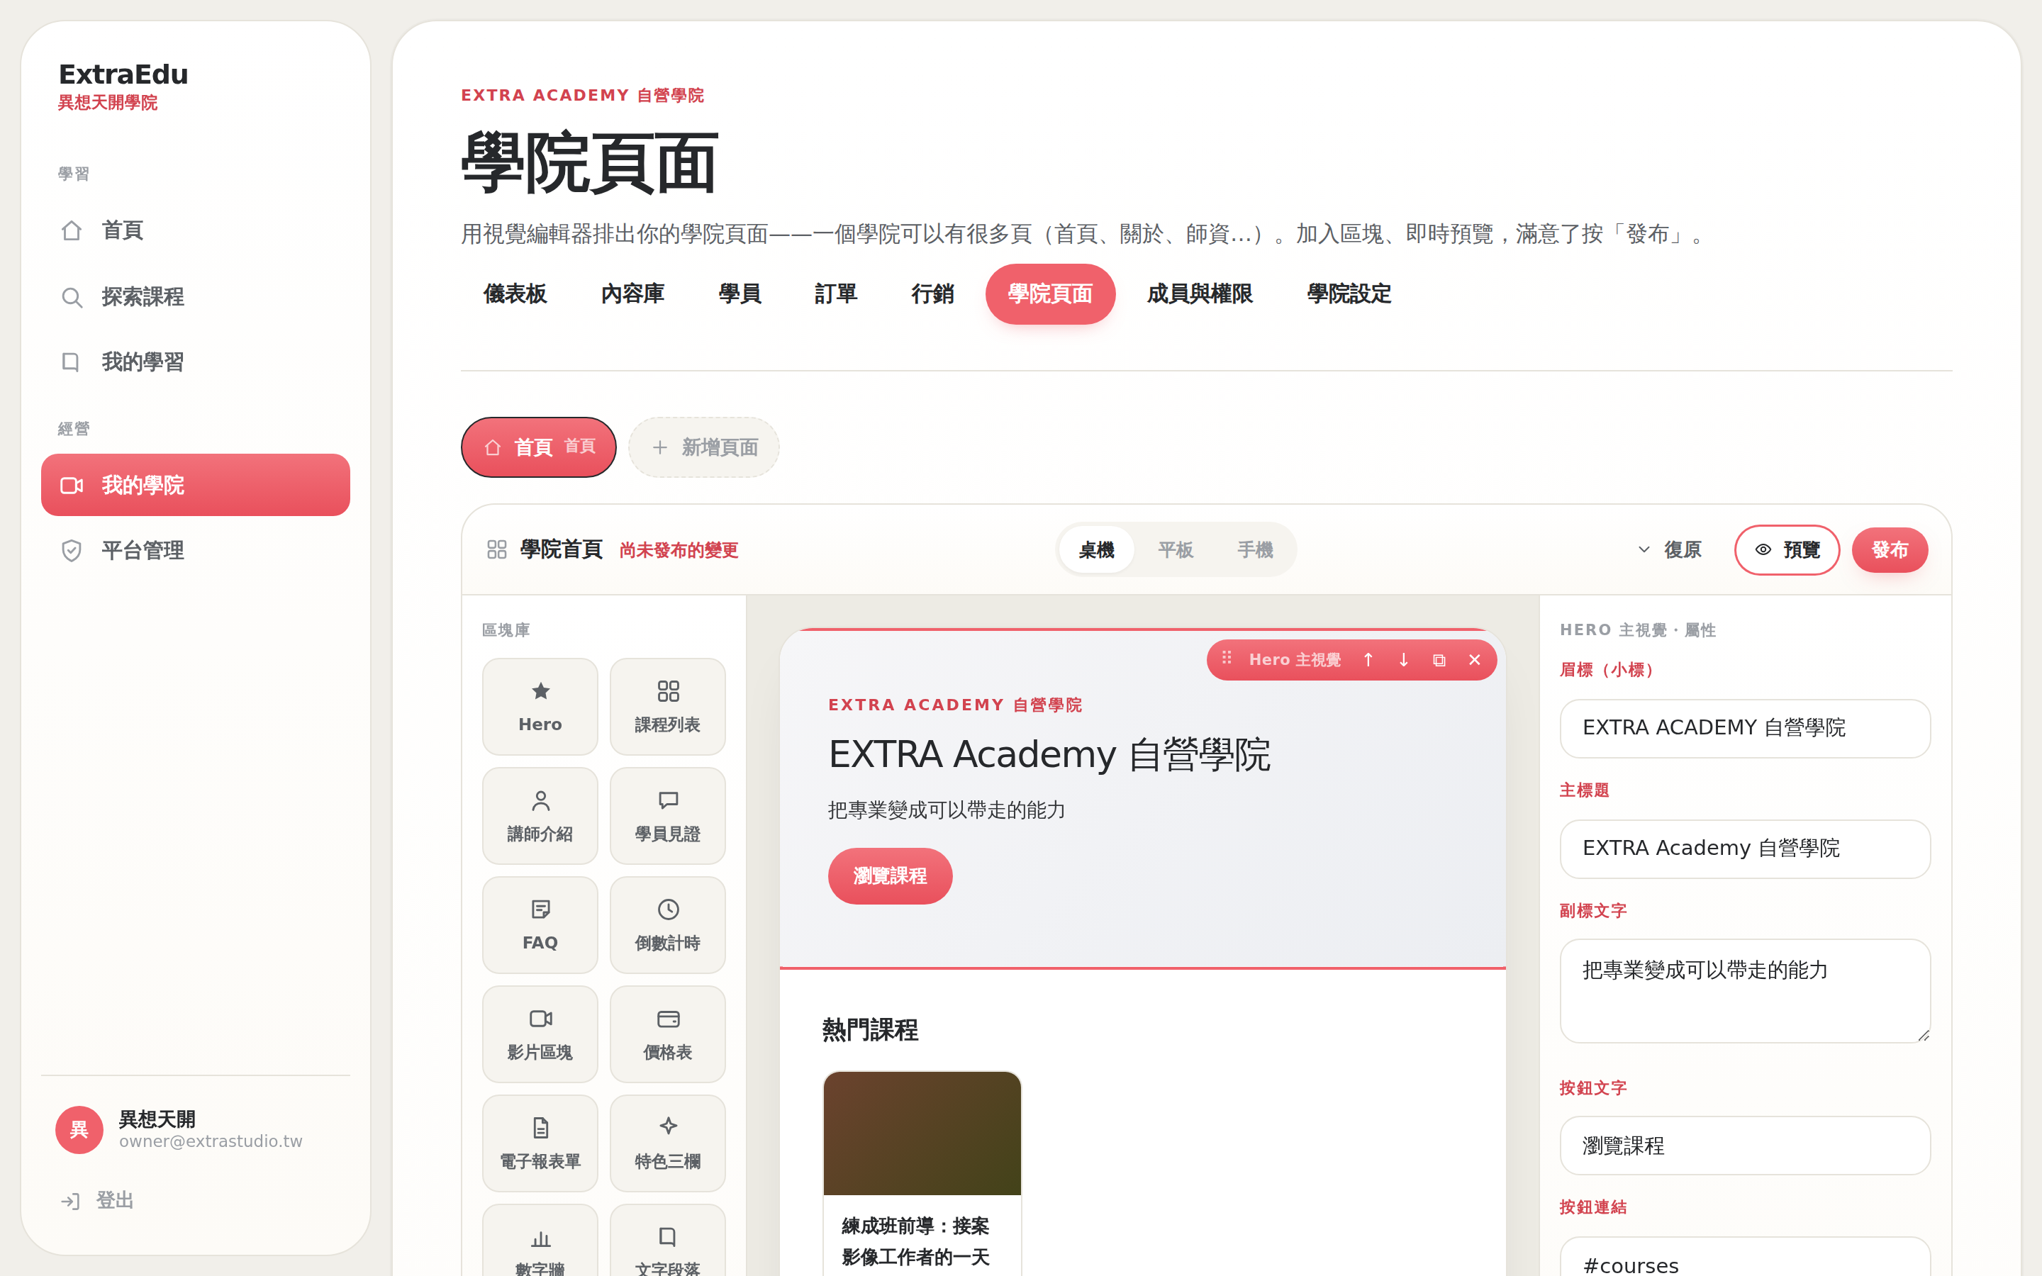
Task: Open the 訂單 tab
Action: [x=835, y=293]
